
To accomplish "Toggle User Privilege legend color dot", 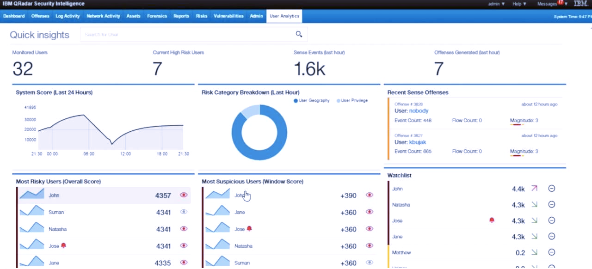I will [x=339, y=100].
